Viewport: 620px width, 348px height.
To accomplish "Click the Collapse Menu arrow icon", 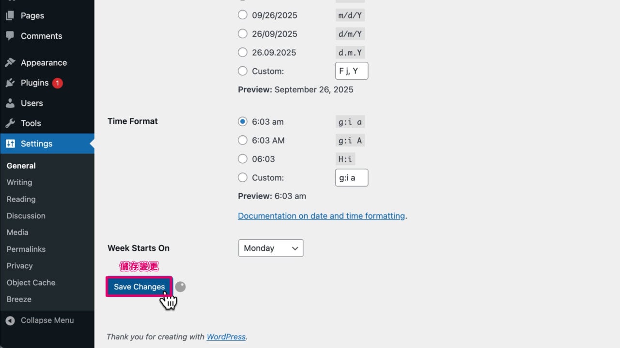I will pyautogui.click(x=10, y=320).
